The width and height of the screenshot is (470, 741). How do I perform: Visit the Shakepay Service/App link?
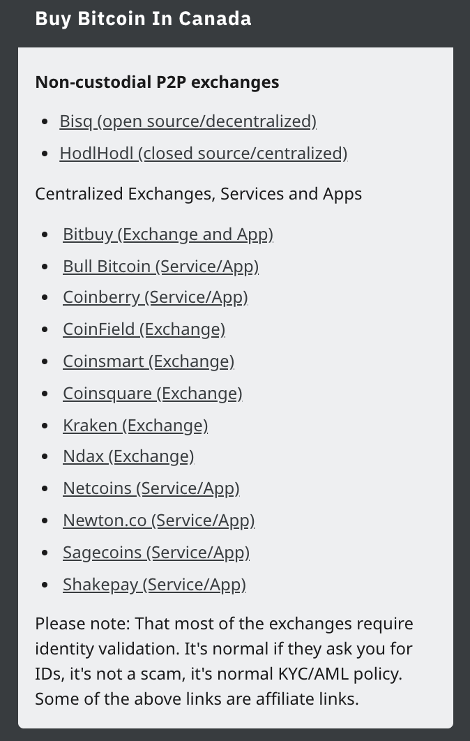tap(155, 585)
